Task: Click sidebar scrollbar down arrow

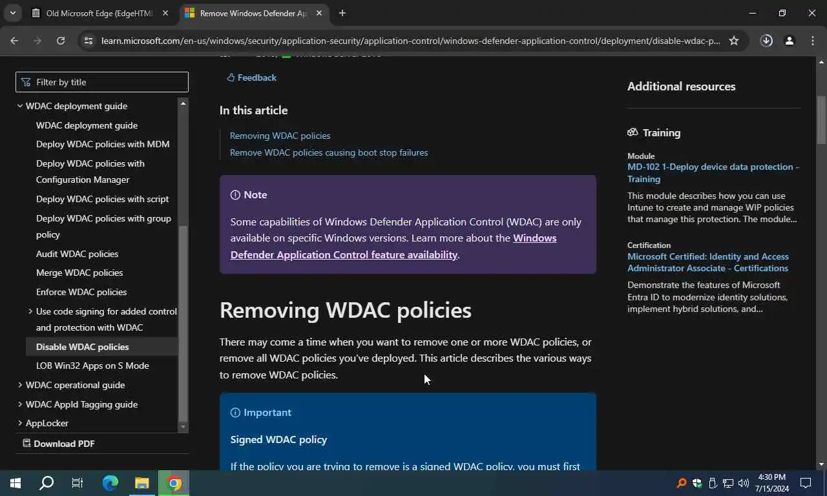Action: (x=183, y=427)
